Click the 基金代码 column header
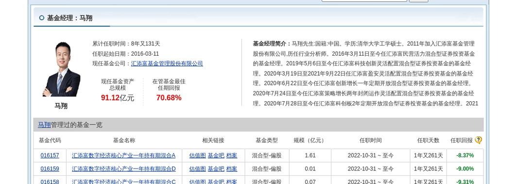Screen dimensions: 517x184 pyautogui.click(x=50, y=140)
